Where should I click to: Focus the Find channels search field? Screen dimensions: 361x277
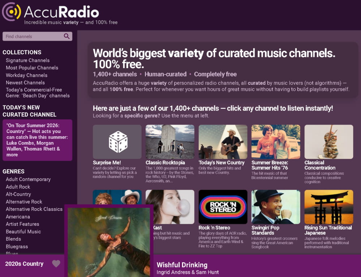[37, 36]
